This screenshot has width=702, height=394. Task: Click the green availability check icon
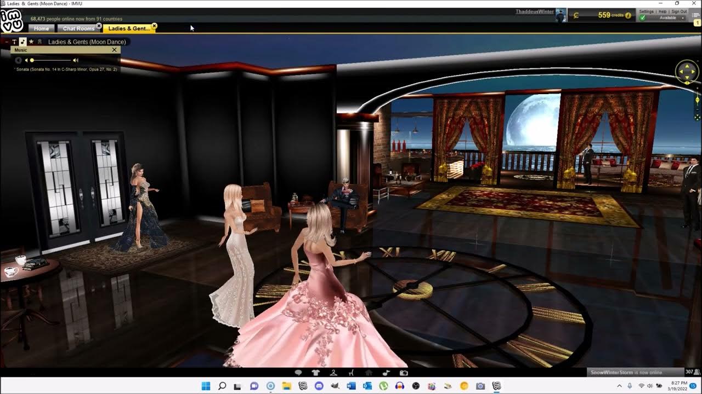coord(642,18)
